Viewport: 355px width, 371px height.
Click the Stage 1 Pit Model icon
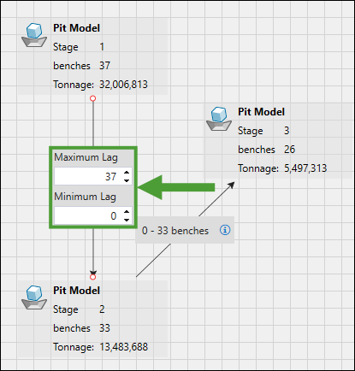(34, 35)
